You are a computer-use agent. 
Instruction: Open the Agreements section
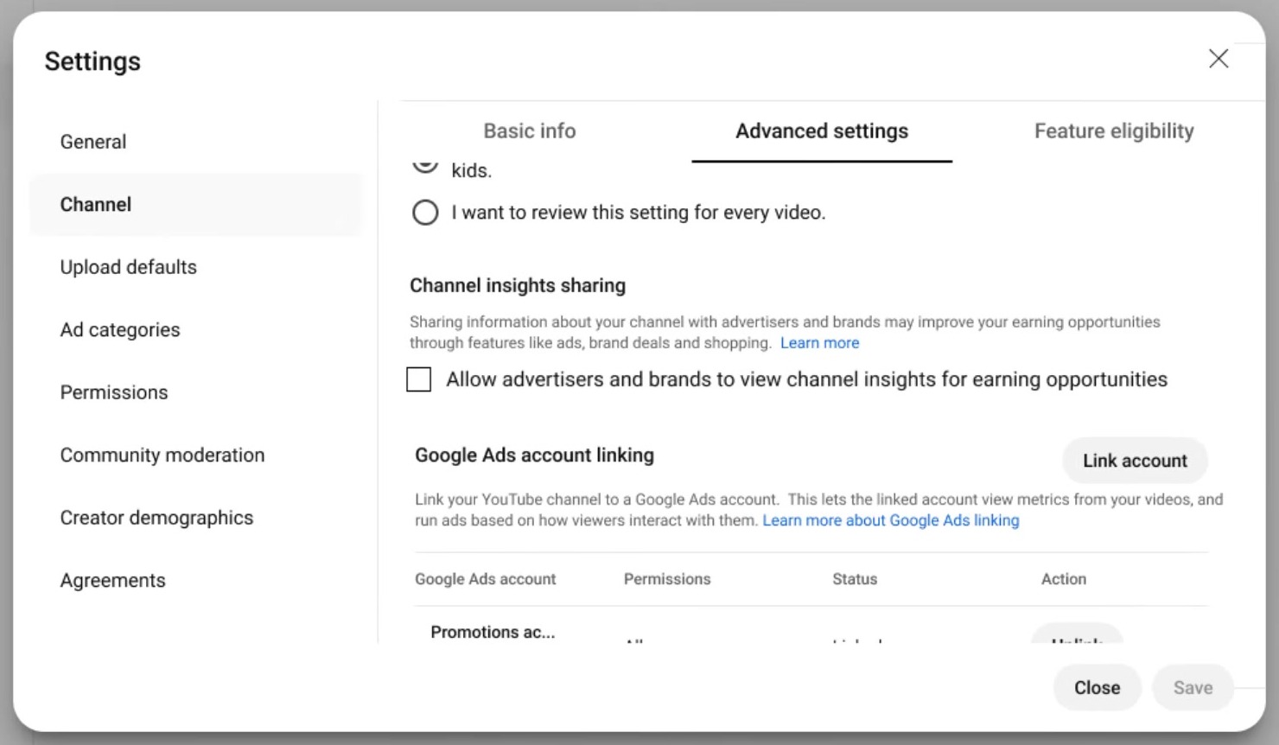click(x=196, y=581)
